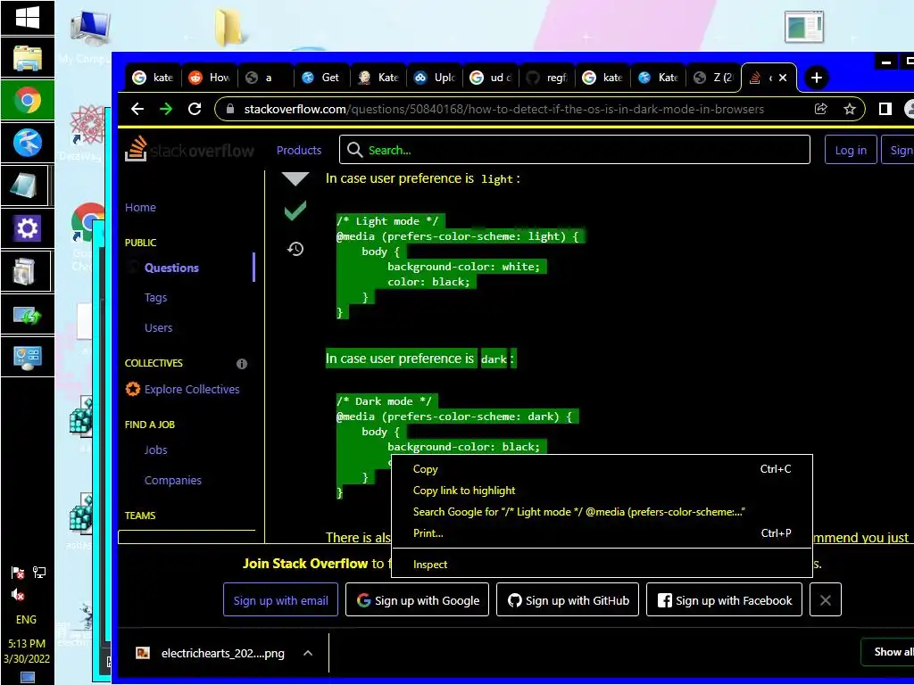This screenshot has width=914, height=685.
Task: Click the address bar URL
Action: [x=503, y=109]
